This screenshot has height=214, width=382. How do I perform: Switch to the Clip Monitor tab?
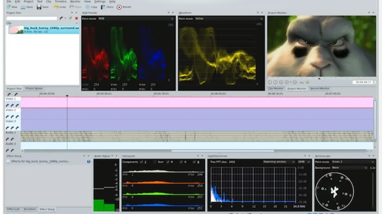tap(276, 89)
